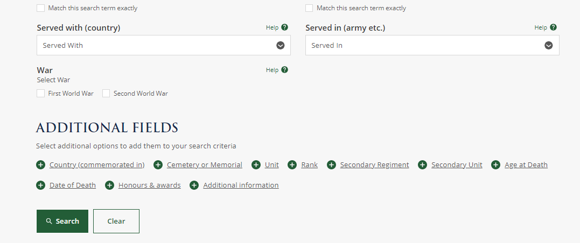Enable right Match this search term exactly
The height and width of the screenshot is (243, 580).
pyautogui.click(x=309, y=8)
